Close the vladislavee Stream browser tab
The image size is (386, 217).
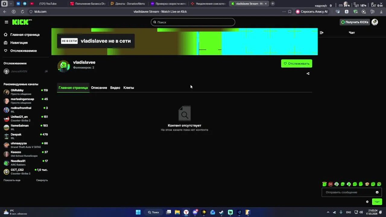pos(266,4)
